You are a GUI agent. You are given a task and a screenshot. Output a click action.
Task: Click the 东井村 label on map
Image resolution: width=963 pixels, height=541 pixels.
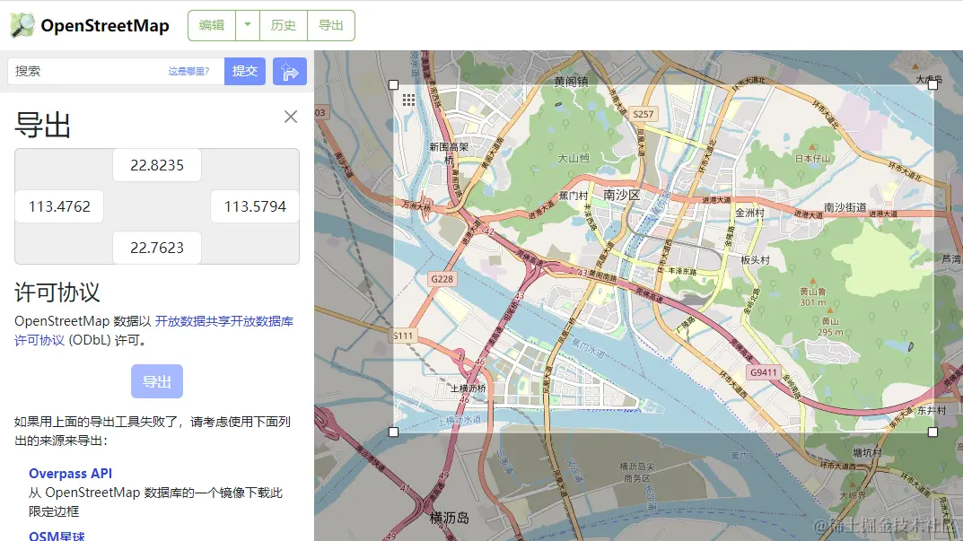(932, 410)
